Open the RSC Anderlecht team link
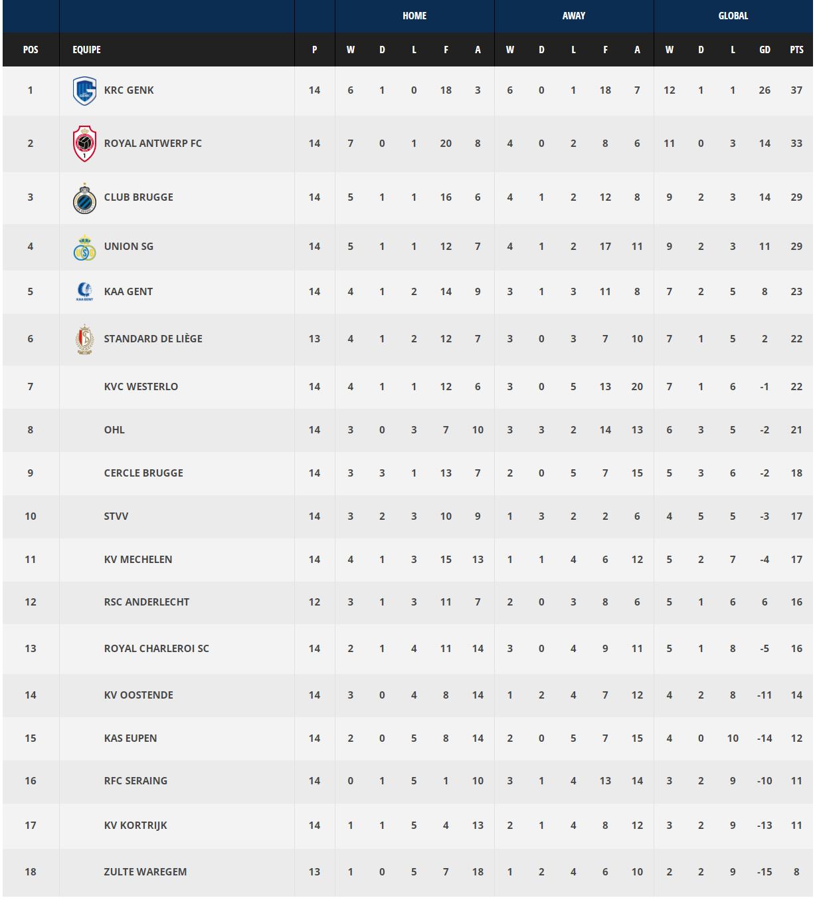Image resolution: width=819 pixels, height=902 pixels. pos(146,602)
